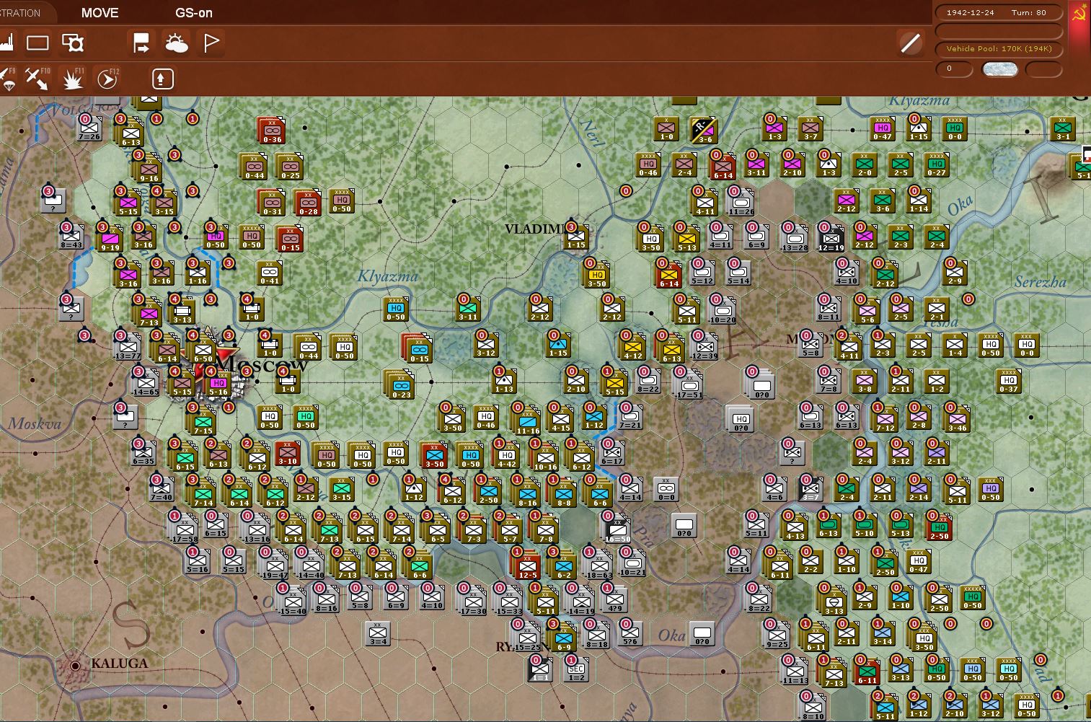Select the F10 aircraft transfer mode
1091x722 pixels.
(x=37, y=79)
